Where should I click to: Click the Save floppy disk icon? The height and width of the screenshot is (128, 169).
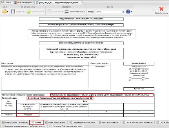point(13,12)
